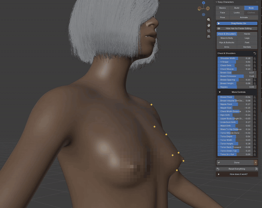Toggle Drag Points: On button
The image size is (262, 208).
tap(237, 23)
